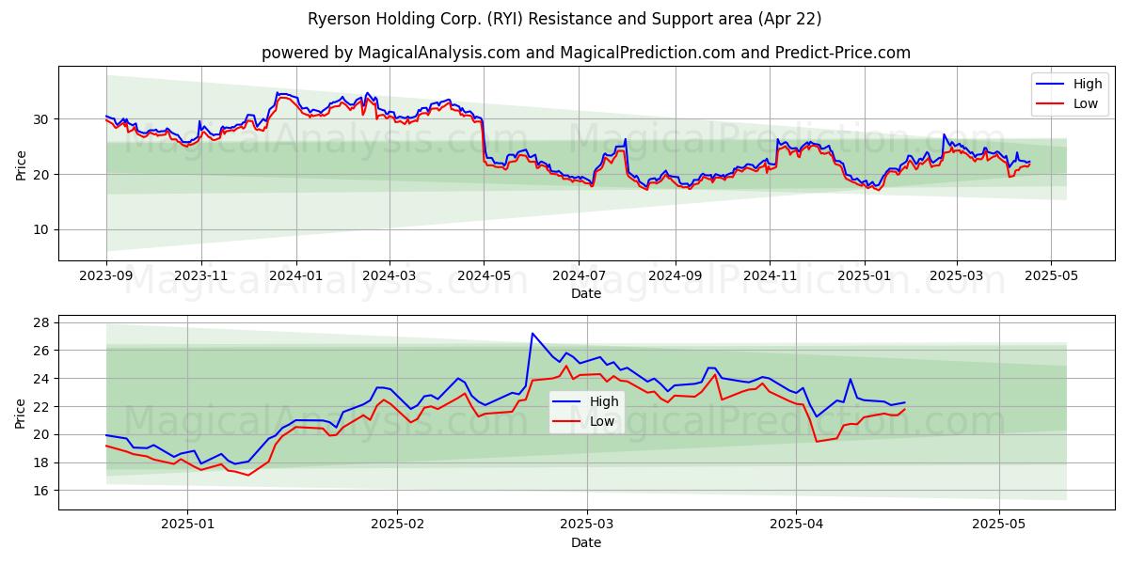
Task: Click the '2025-02' x-axis label on bottom chart
Action: pos(397,525)
